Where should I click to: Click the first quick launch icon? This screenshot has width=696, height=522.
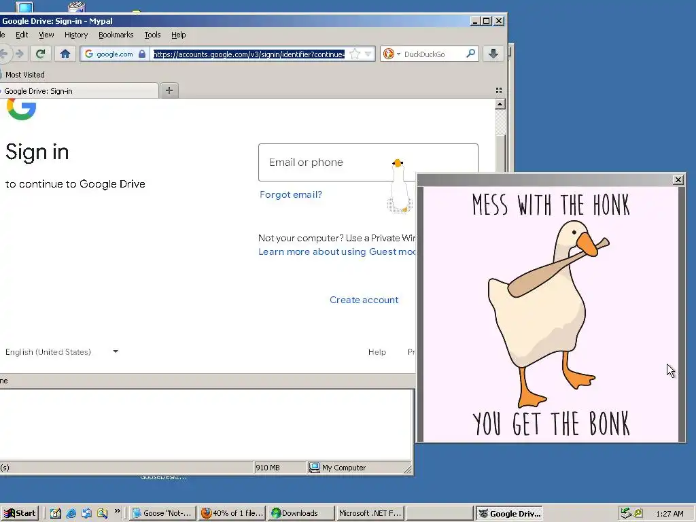pos(56,513)
